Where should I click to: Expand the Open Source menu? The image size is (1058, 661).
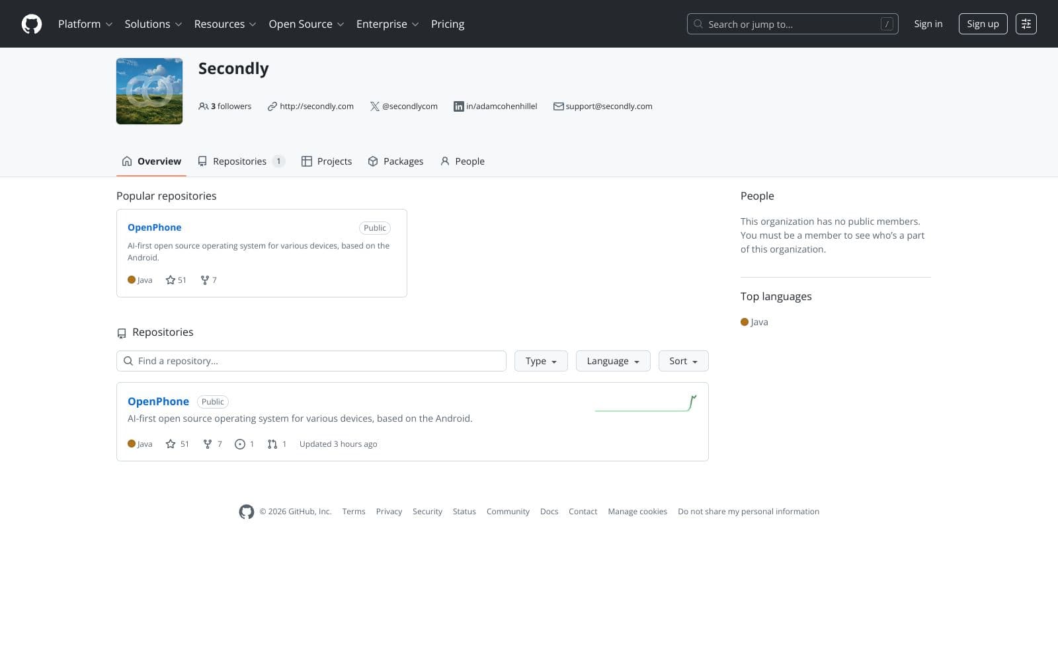pyautogui.click(x=306, y=24)
